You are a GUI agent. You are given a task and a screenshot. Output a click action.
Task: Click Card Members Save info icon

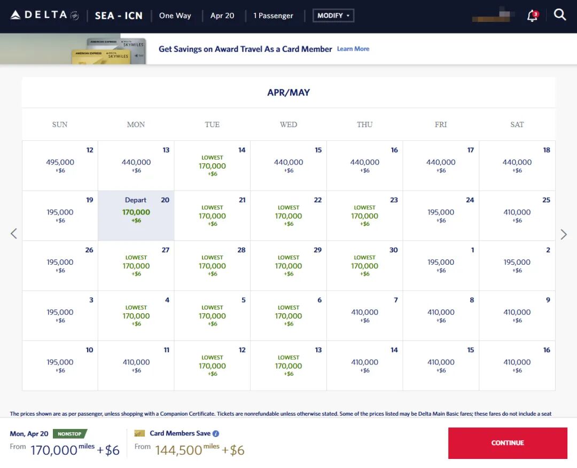(x=216, y=433)
